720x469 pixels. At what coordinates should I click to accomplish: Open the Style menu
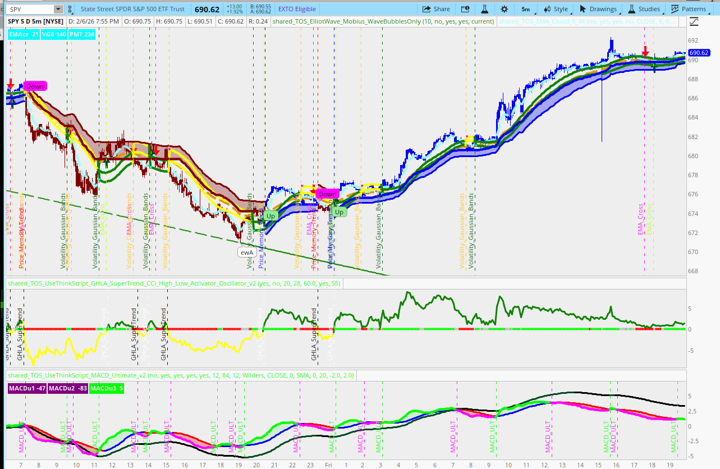[555, 9]
